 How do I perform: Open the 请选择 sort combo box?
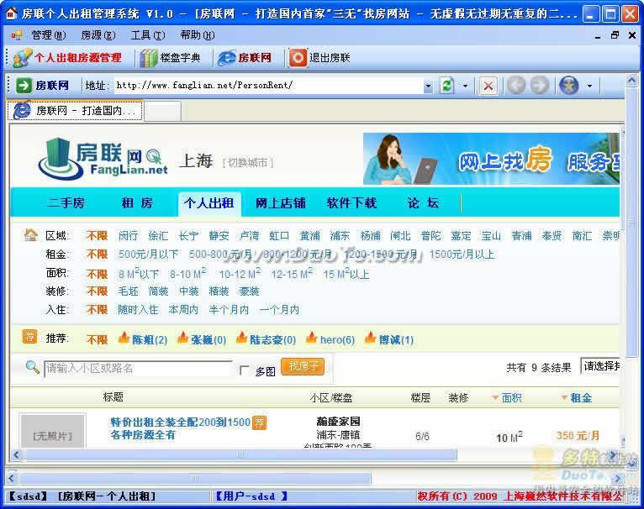coord(600,365)
